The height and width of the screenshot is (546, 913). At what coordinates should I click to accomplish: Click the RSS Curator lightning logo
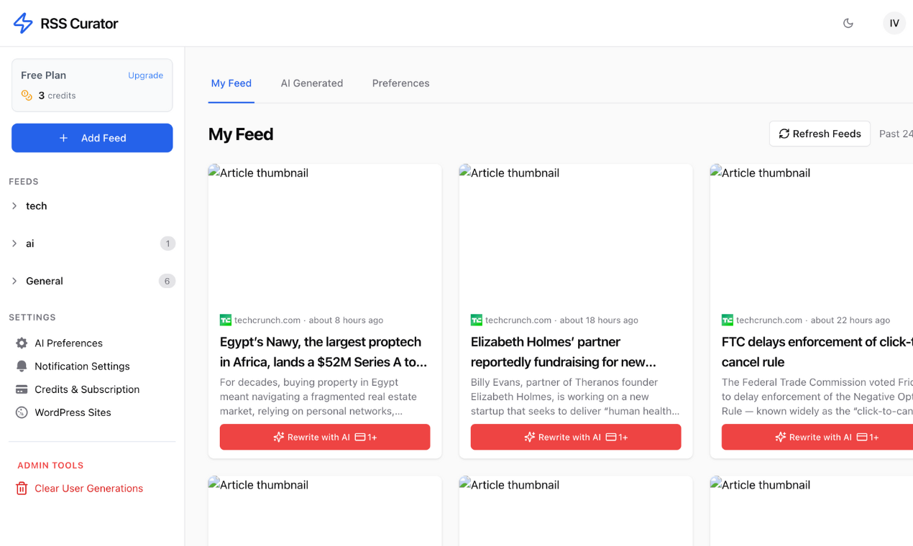[x=23, y=23]
